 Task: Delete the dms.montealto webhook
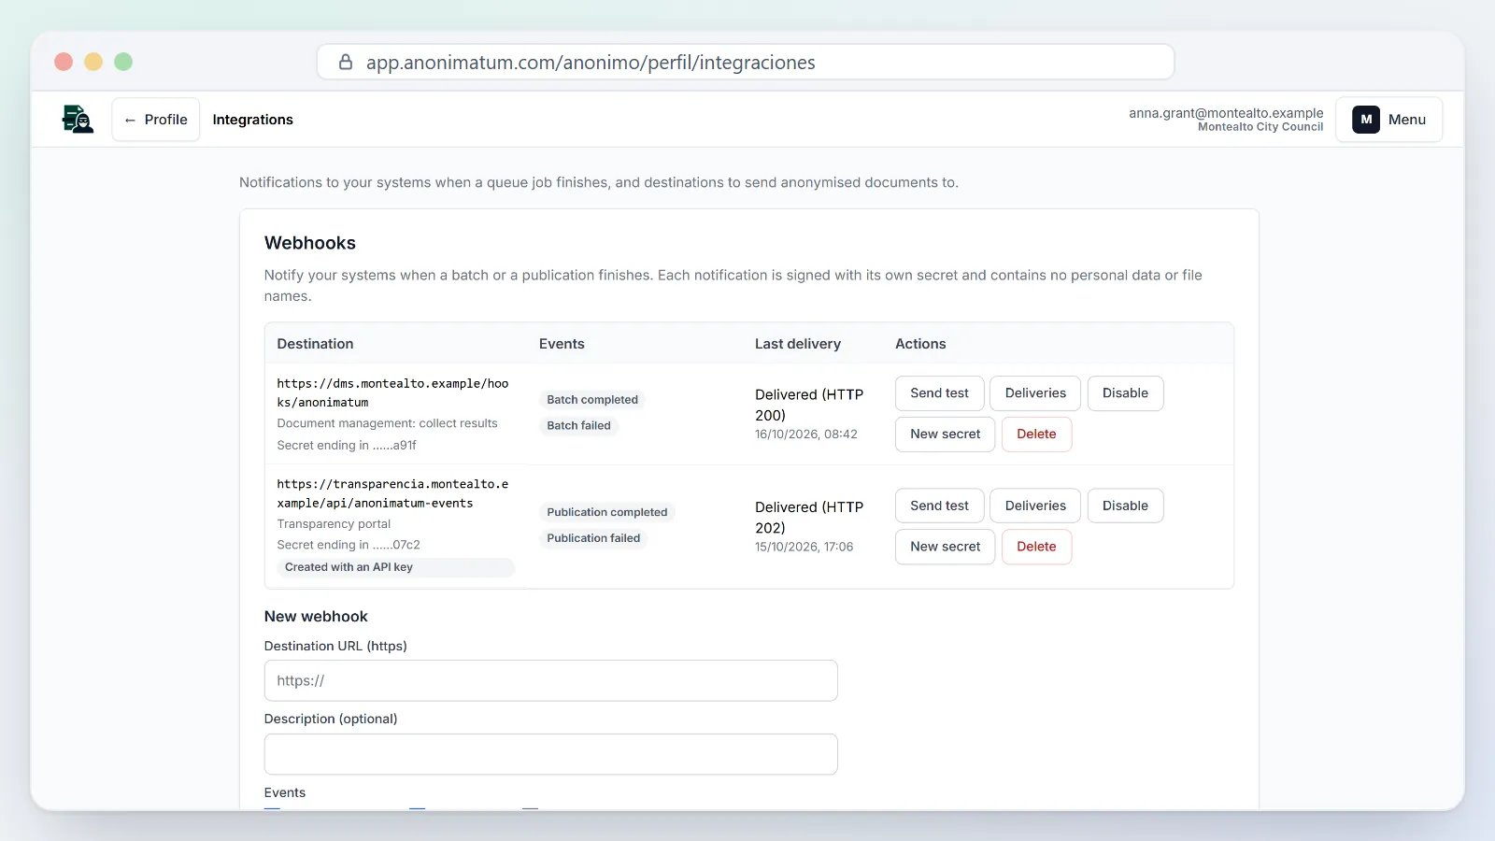1036,435
